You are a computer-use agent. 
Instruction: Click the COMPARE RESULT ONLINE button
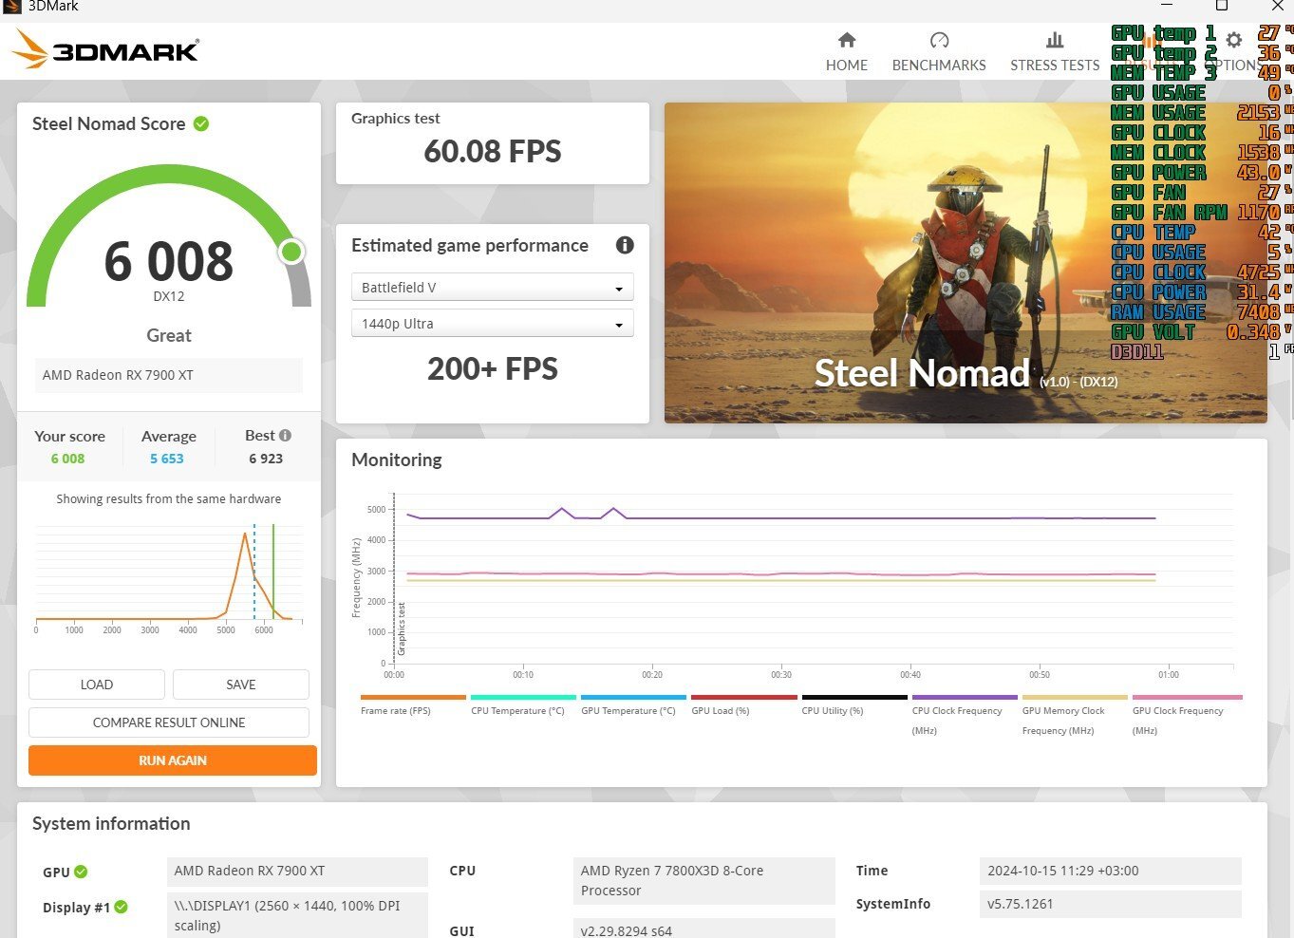169,722
